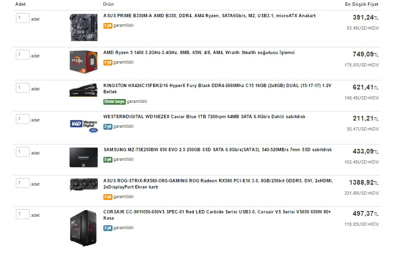Click the Western Digital logo image

pyautogui.click(x=84, y=126)
